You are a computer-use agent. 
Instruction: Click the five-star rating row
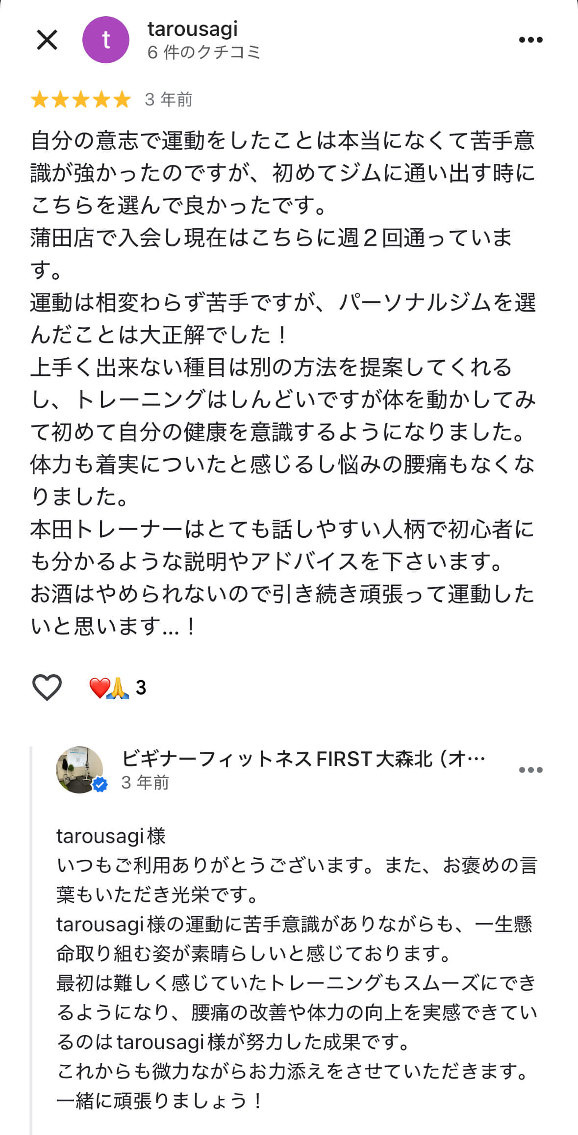tap(81, 100)
